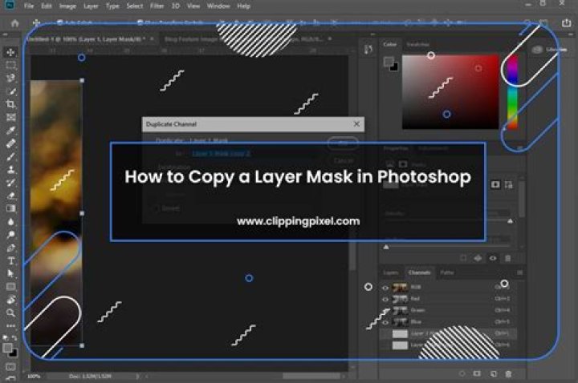Viewport: 578px width, 383px height.
Task: Load channel as selection in Channels footer
Action: coord(462,373)
